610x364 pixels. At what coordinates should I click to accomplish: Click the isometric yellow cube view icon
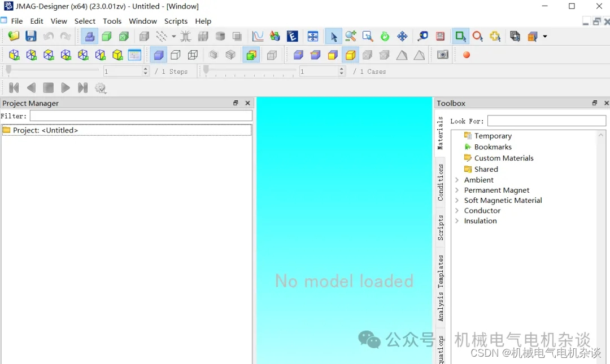coord(117,55)
